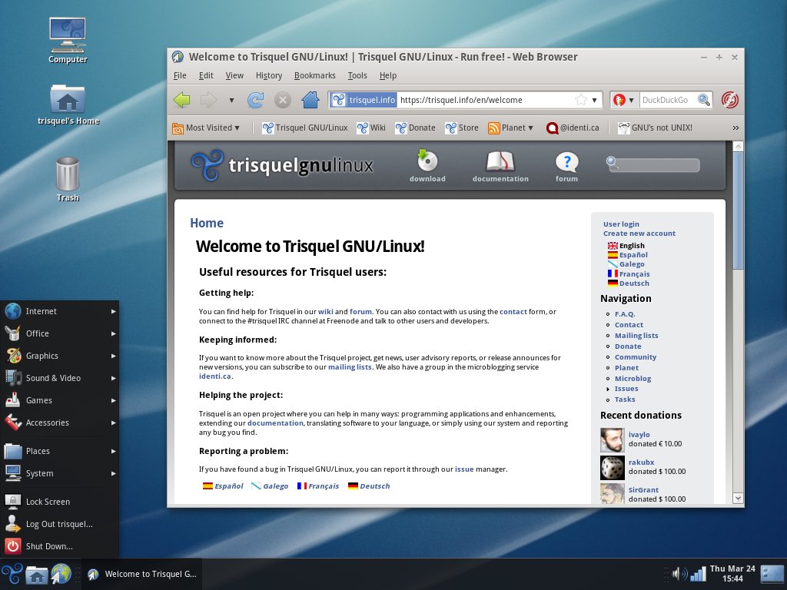
Task: Open the Bookmarks menu
Action: (x=314, y=75)
